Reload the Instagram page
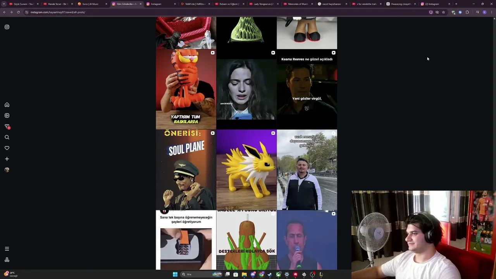Screen dimensions: 496x279 [x=18, y=12]
